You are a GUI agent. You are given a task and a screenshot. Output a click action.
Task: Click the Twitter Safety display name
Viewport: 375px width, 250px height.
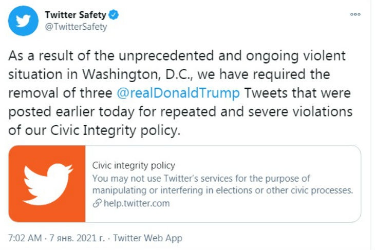click(76, 15)
